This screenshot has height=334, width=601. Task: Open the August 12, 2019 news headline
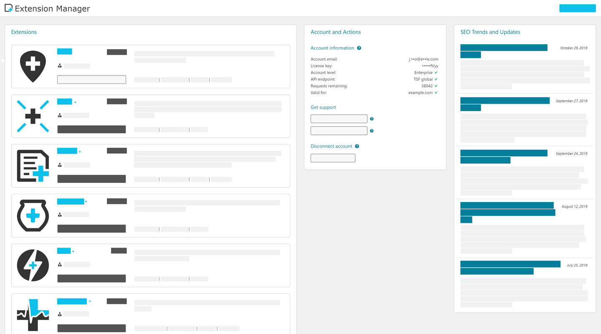pos(508,213)
